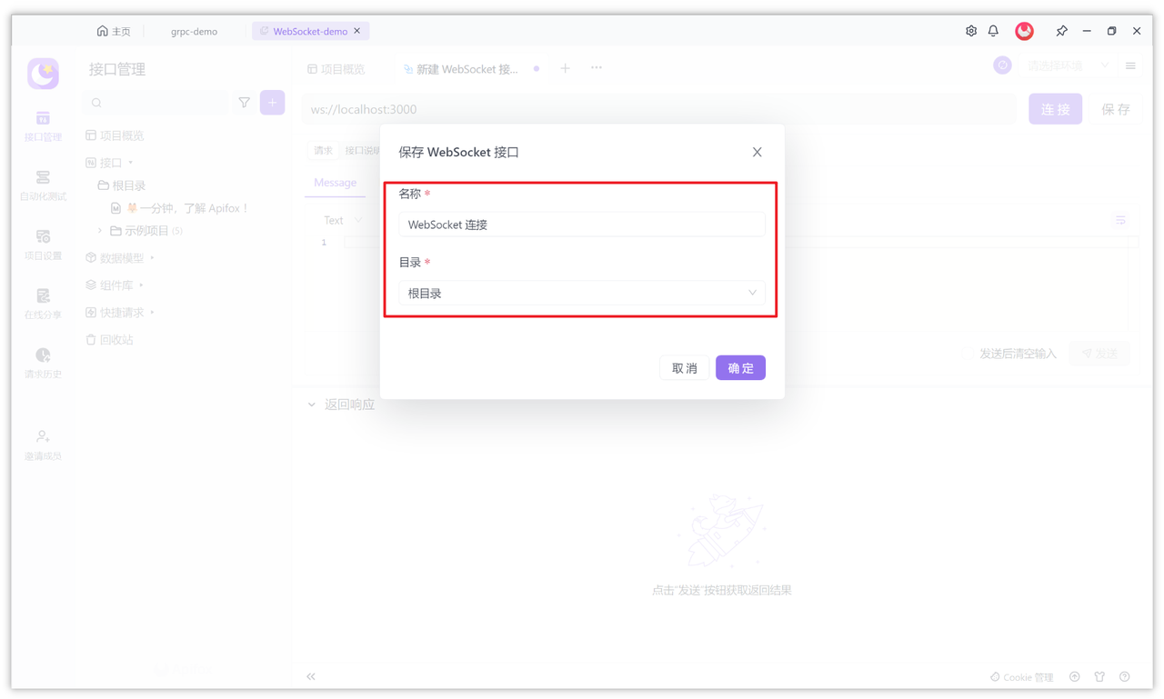Open the notification bell icon
The height and width of the screenshot is (699, 1164).
pos(993,30)
